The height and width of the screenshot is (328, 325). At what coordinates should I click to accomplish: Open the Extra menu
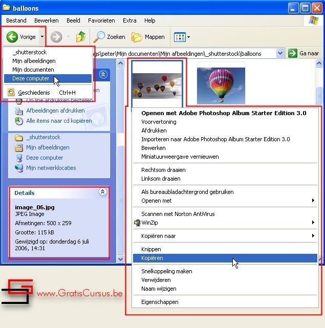click(x=129, y=20)
